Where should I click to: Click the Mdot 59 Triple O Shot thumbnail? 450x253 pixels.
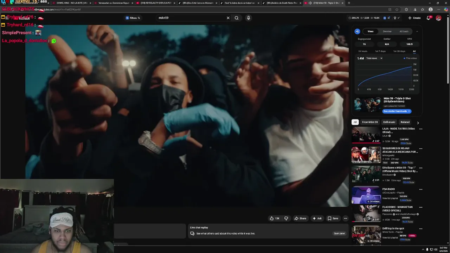point(367,104)
